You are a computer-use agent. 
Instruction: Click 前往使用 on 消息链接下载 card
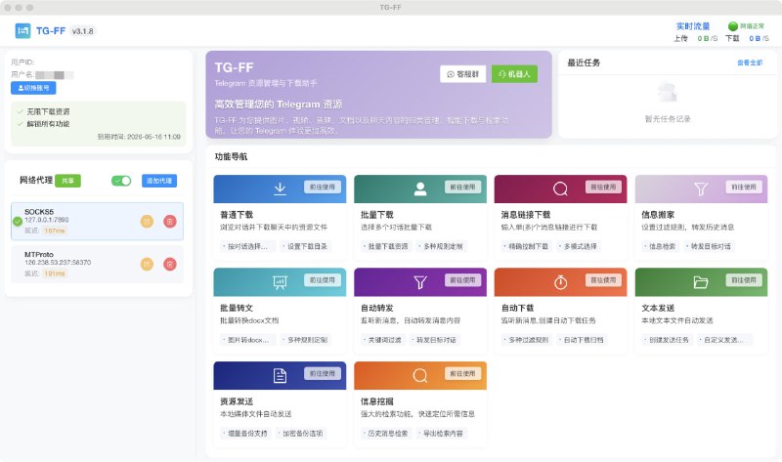pos(603,187)
